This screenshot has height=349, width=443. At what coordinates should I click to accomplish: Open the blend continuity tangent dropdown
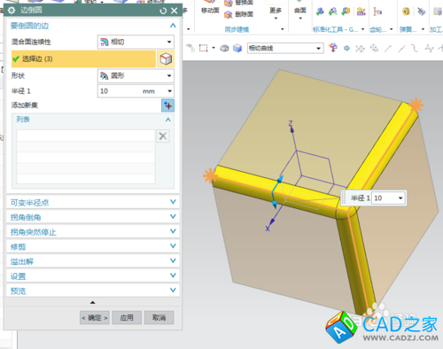click(136, 42)
